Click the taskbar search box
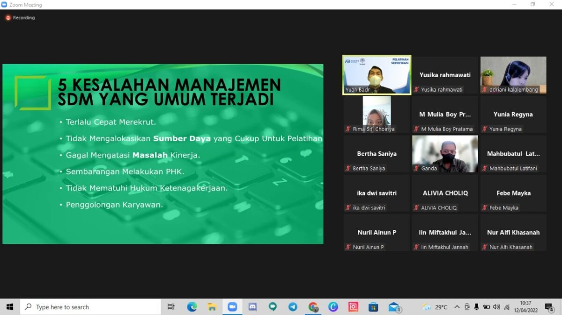 coord(90,307)
